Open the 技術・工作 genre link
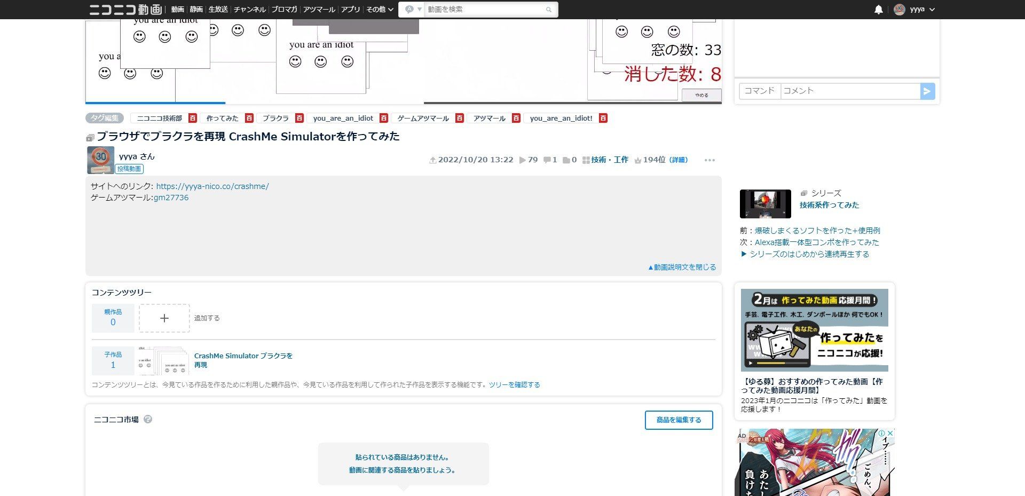This screenshot has height=496, width=1025. tap(610, 160)
